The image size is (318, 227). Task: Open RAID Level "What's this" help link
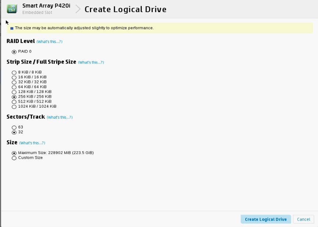pyautogui.click(x=49, y=42)
